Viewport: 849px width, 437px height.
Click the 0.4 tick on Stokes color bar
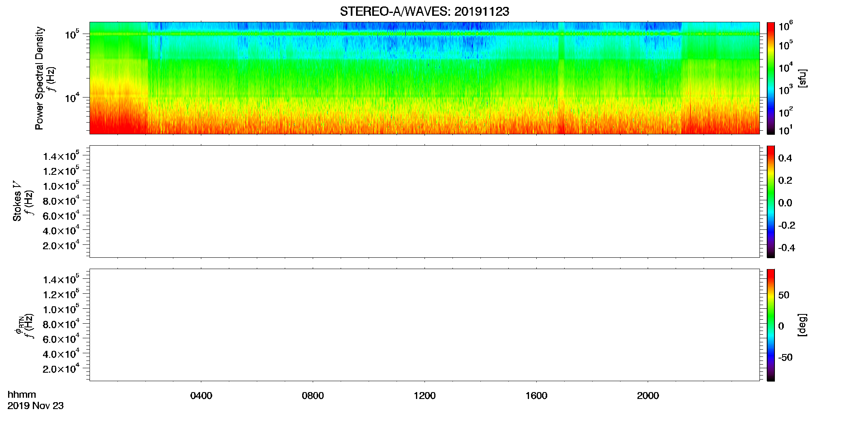click(x=785, y=158)
